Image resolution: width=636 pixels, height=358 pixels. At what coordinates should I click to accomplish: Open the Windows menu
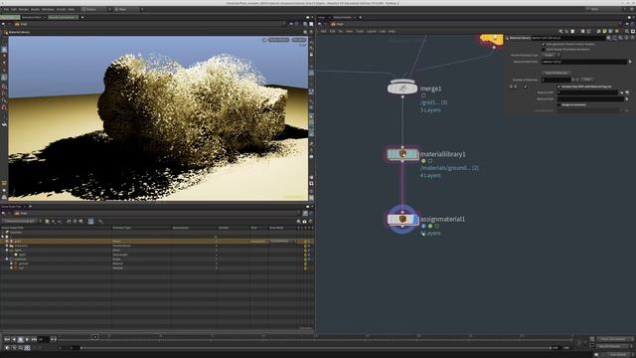tap(48, 9)
